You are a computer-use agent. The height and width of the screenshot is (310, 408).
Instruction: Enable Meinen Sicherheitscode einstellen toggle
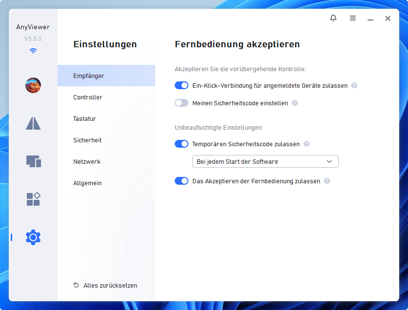coord(182,103)
